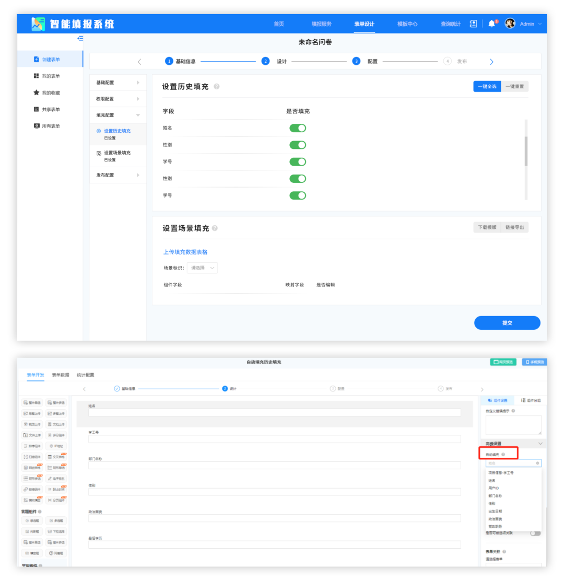Add the 多选题 question component

click(56, 520)
